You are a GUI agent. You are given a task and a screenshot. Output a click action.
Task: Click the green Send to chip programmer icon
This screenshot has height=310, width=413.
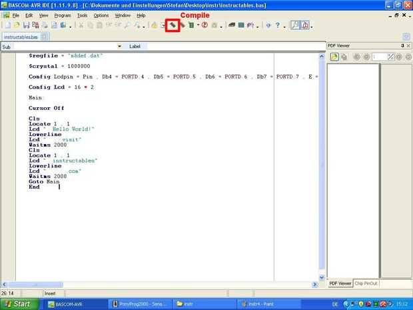(x=191, y=25)
